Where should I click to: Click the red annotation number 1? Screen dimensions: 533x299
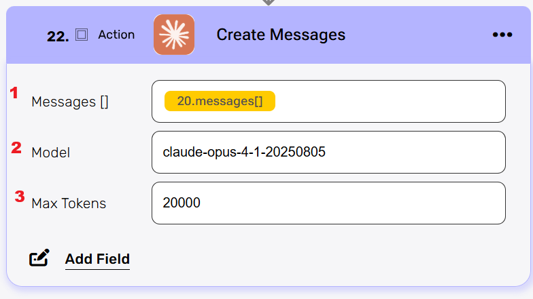click(13, 93)
